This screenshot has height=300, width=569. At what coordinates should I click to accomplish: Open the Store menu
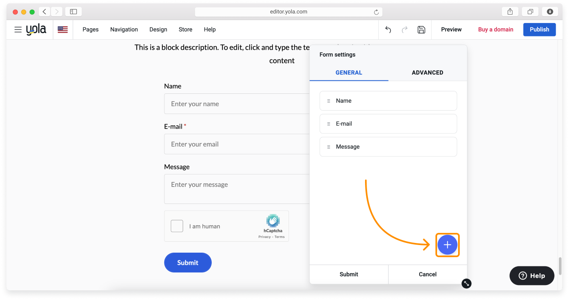click(185, 29)
